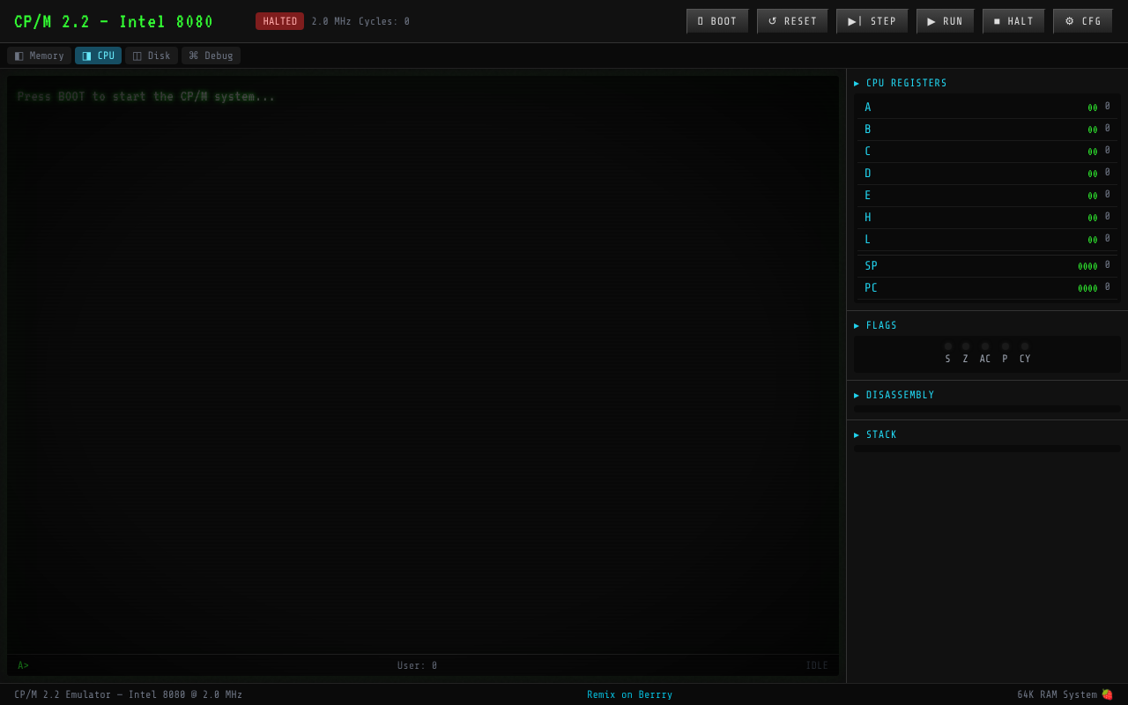Click the 'CP/M 2.2 - Intel 8080' title

114,22
